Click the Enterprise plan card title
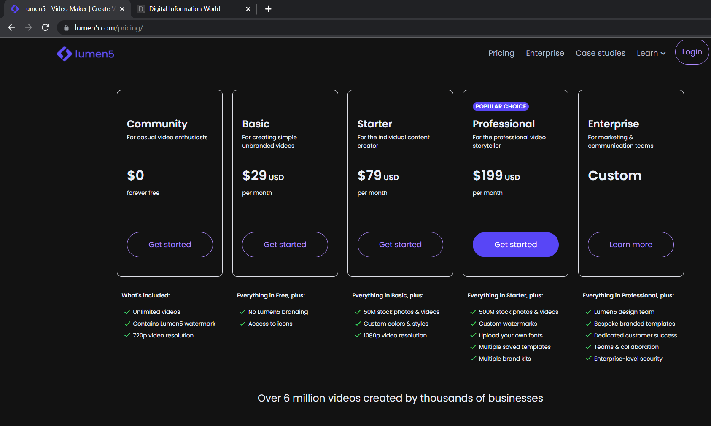 tap(614, 124)
